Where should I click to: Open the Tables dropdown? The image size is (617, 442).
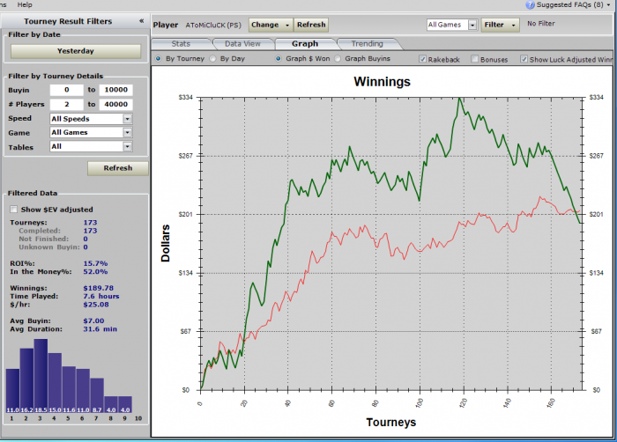127,147
